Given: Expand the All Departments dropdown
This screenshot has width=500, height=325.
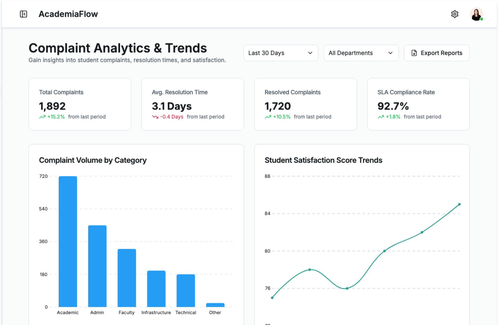Looking at the screenshot, I should coord(361,53).
